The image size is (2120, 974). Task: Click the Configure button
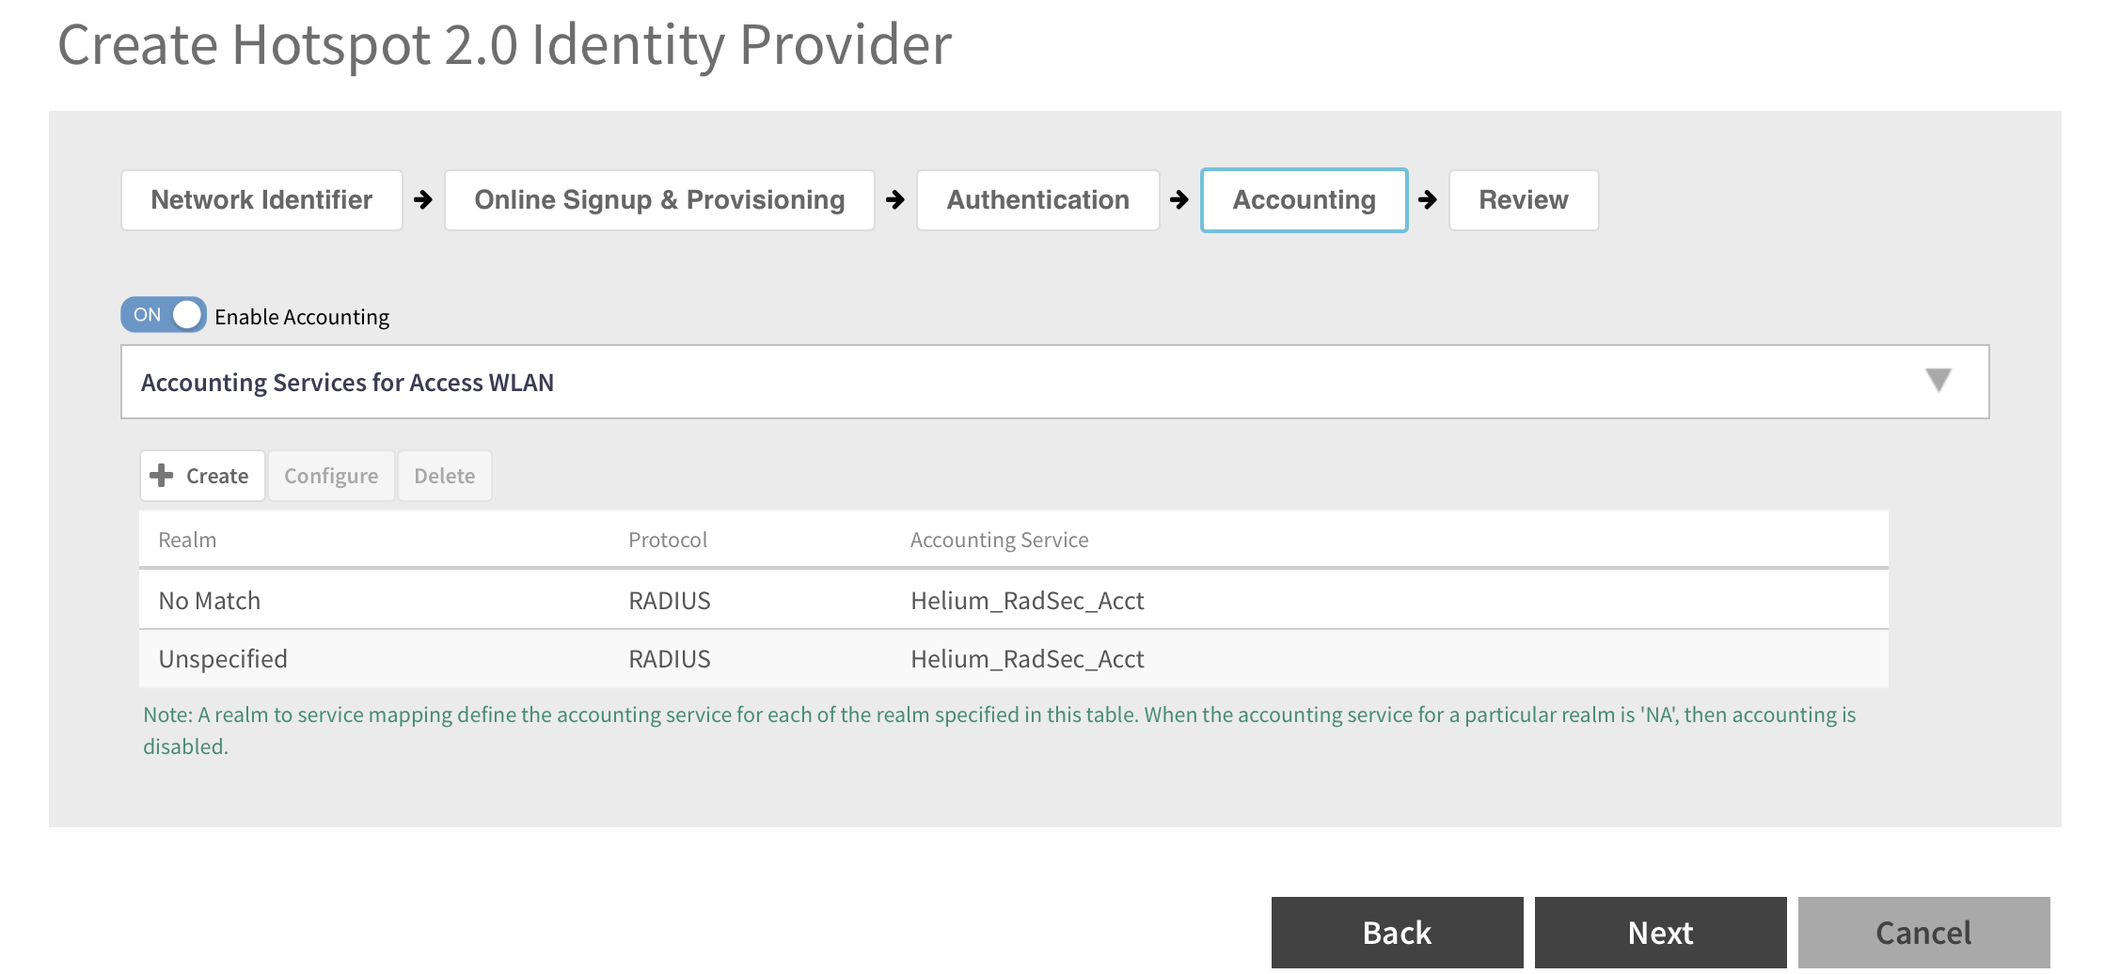tap(331, 476)
